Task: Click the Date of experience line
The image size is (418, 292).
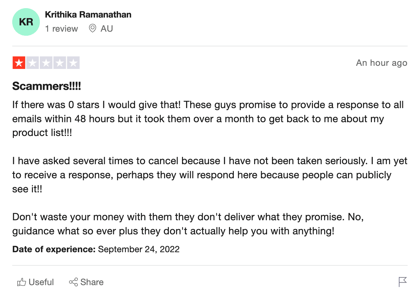Action: click(x=96, y=249)
